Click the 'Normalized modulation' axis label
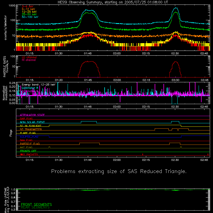The height and width of the screenshot is (213, 213). (5, 93)
